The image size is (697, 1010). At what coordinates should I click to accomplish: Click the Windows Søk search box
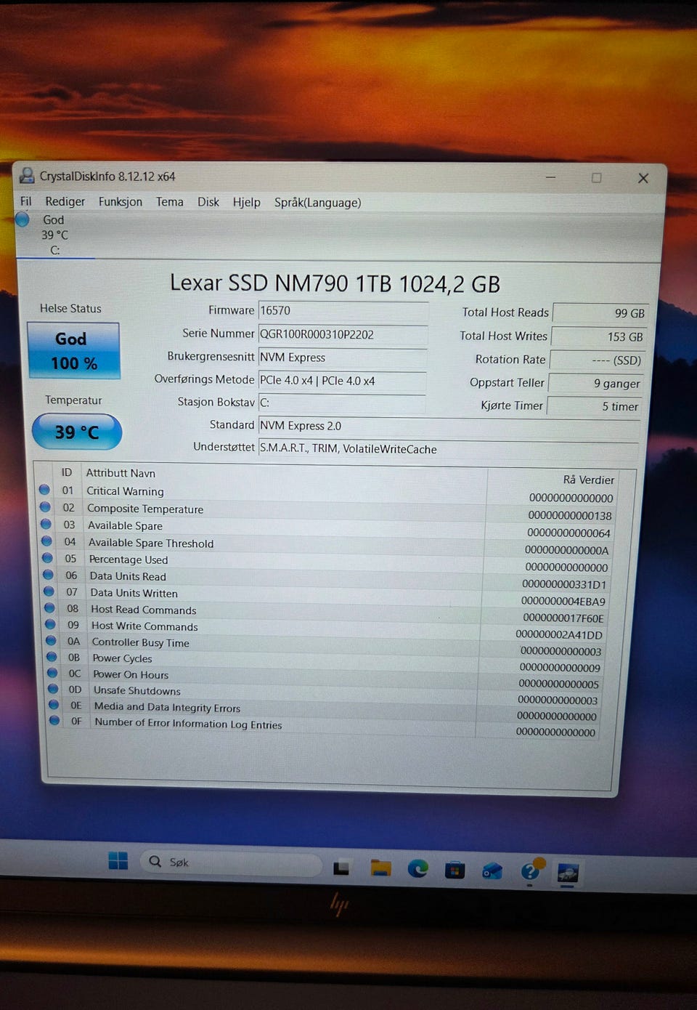coord(231,862)
